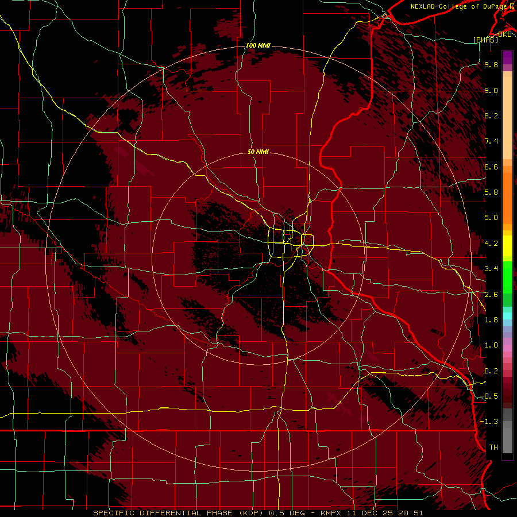The height and width of the screenshot is (517, 517).
Task: Click the 50 NMI range ring label
Action: click(258, 152)
